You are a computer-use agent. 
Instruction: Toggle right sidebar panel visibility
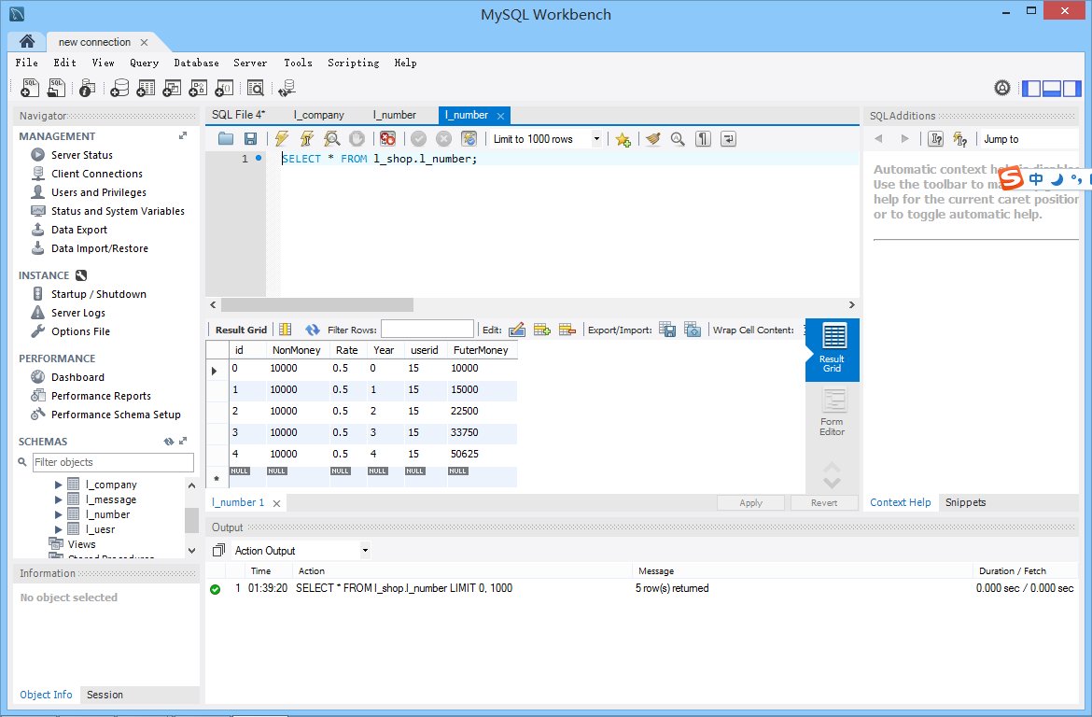coord(1072,88)
